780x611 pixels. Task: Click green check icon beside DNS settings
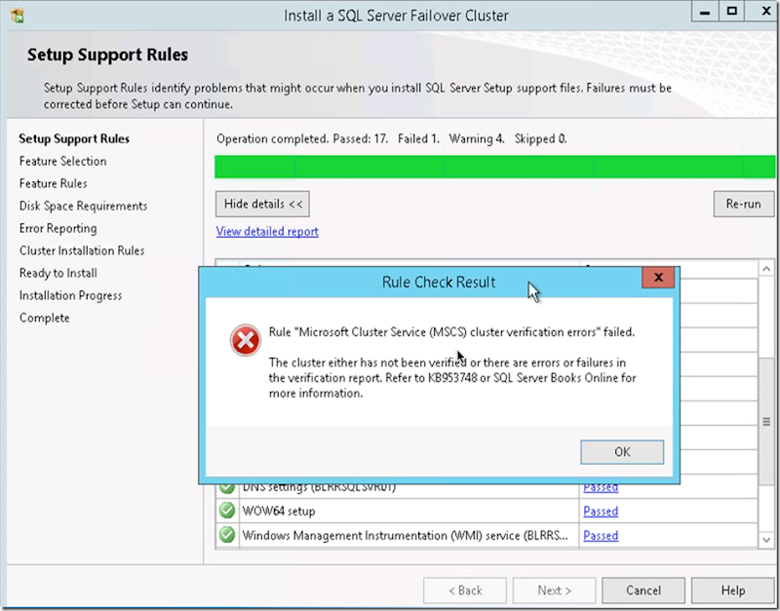[x=227, y=488]
